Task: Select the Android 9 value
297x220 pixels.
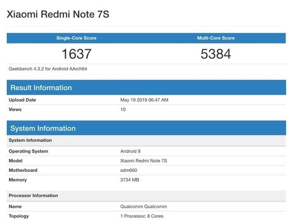Action: click(x=130, y=151)
